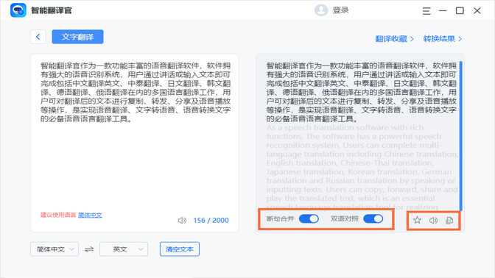The height and width of the screenshot is (278, 495).
Task: Close the translator window
Action: pos(477,11)
